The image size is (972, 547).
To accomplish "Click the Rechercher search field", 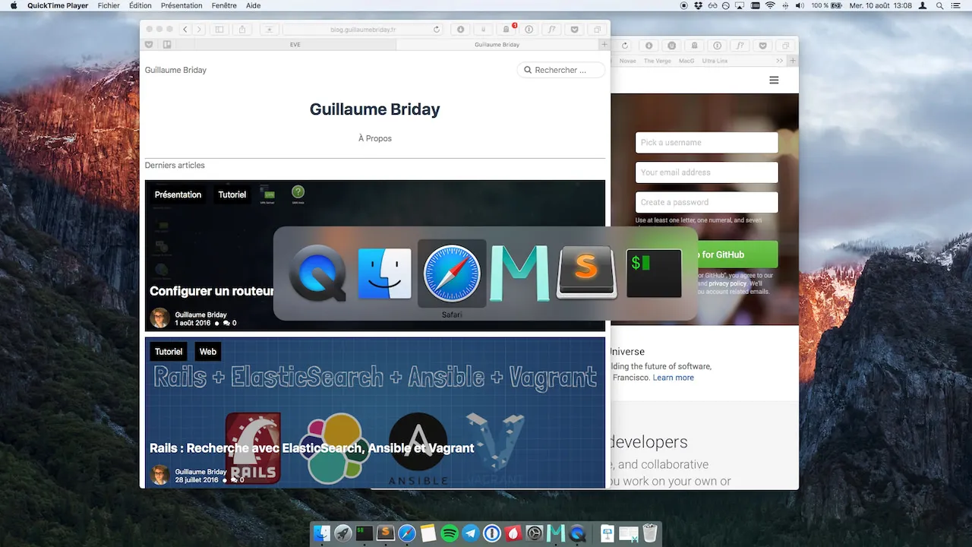I will pyautogui.click(x=561, y=70).
